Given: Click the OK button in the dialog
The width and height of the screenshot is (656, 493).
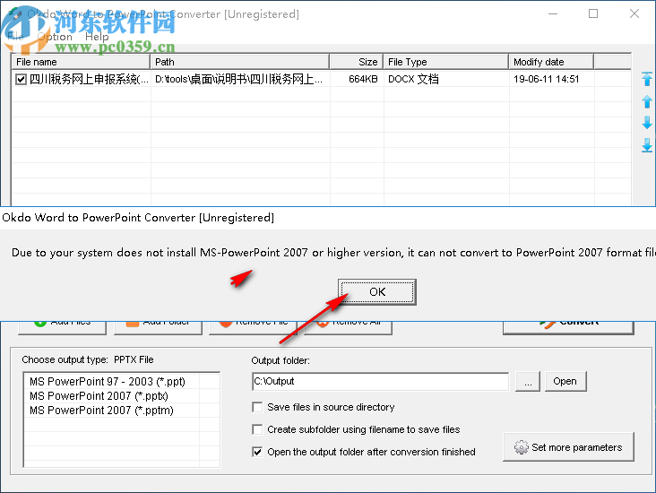Looking at the screenshot, I should click(x=377, y=291).
